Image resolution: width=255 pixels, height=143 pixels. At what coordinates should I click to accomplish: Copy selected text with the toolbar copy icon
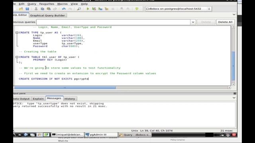tap(42, 9)
